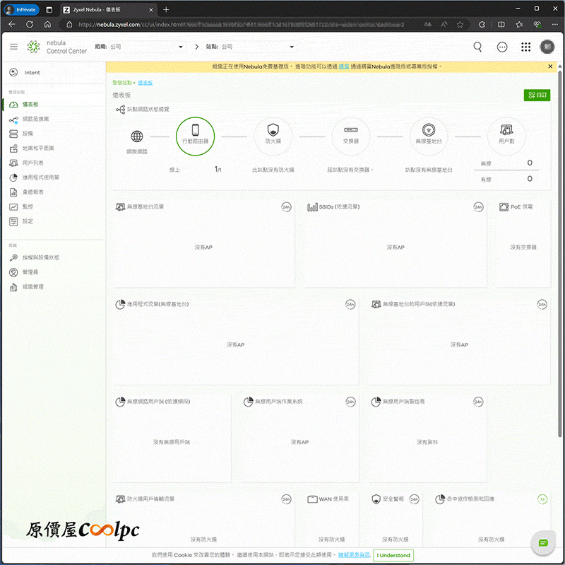The width and height of the screenshot is (565, 565).
Task: Open browser extensions icon
Action: pos(482,25)
